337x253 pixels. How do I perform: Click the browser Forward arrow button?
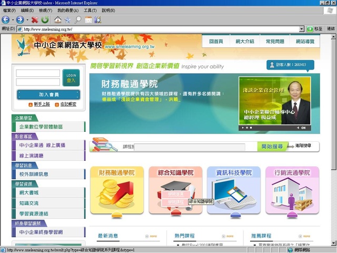[20, 20]
